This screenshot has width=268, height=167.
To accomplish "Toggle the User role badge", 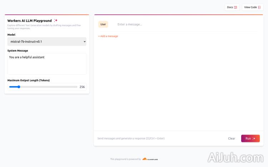I will click(x=103, y=24).
